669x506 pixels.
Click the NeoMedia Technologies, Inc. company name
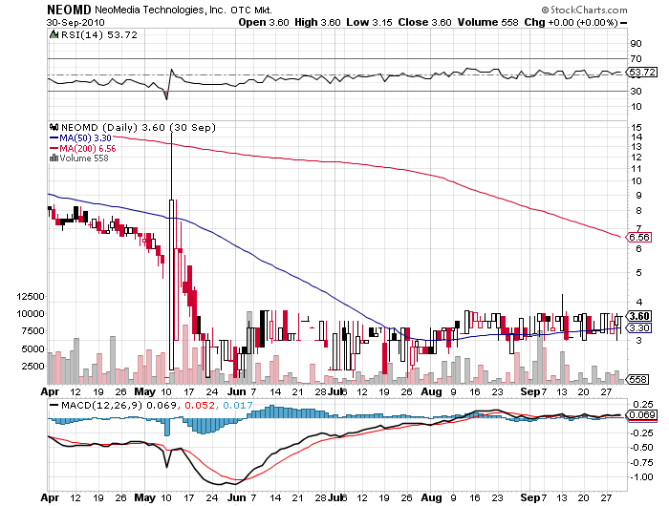point(160,10)
